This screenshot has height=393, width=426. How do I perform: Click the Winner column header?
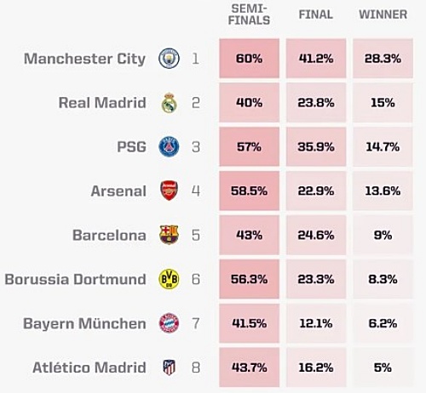pyautogui.click(x=383, y=14)
